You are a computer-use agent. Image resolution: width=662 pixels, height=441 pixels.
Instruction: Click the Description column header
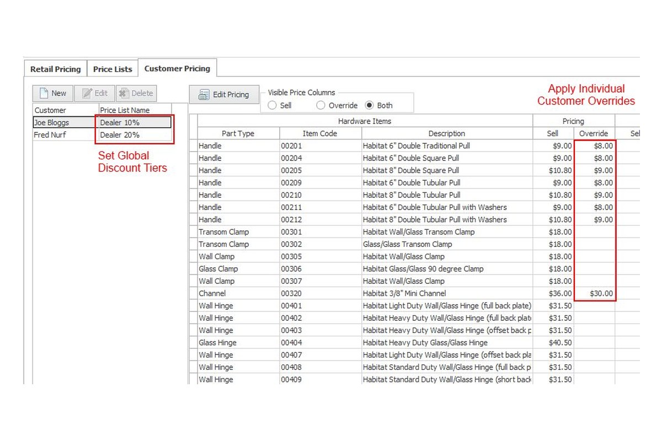pyautogui.click(x=447, y=133)
